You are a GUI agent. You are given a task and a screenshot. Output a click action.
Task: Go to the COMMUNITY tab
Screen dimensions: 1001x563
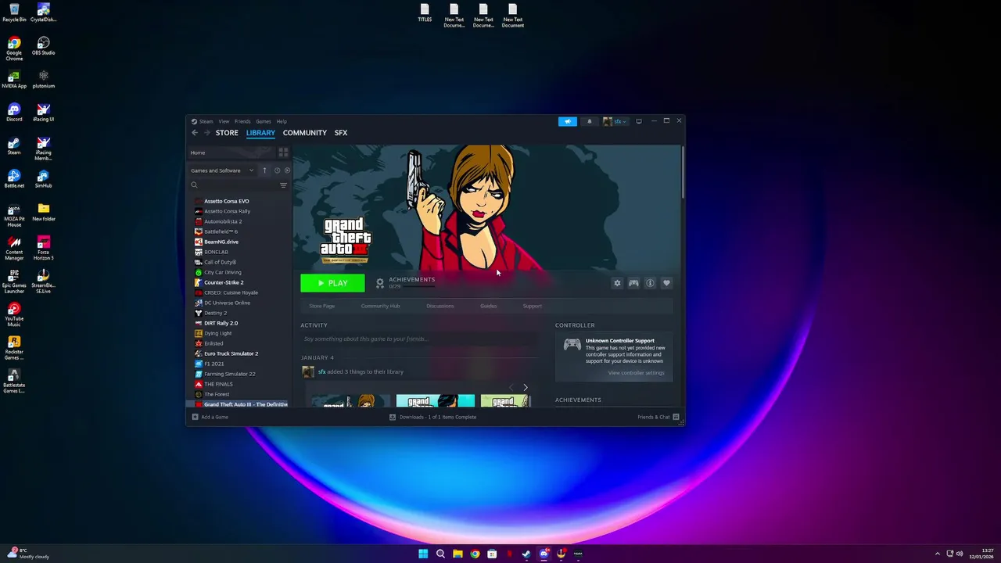(x=305, y=133)
